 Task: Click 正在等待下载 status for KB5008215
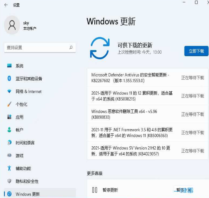coord(193,96)
